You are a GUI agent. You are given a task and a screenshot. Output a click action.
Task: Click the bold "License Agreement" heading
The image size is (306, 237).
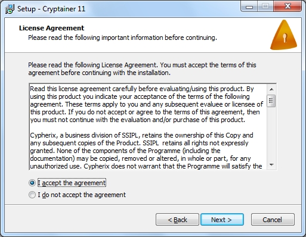[51, 28]
